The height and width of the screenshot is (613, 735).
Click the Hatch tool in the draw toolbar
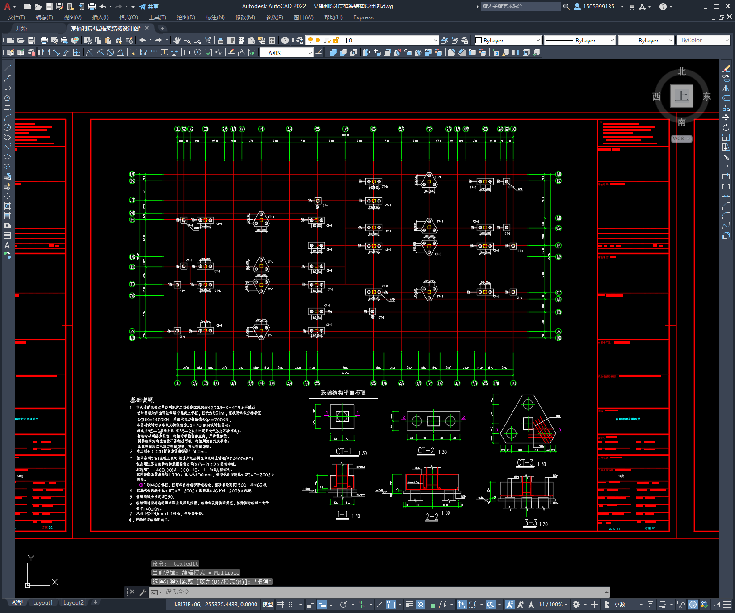point(7,206)
